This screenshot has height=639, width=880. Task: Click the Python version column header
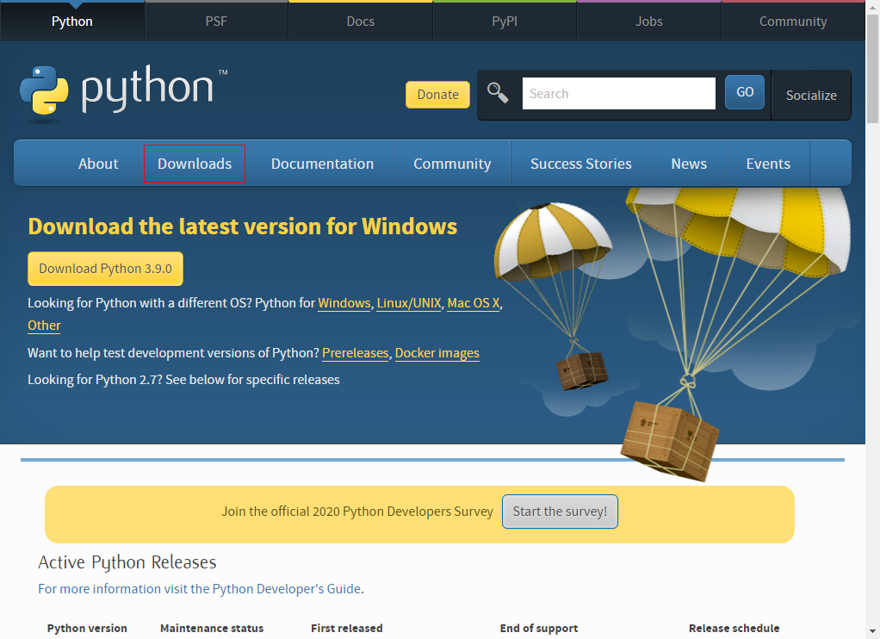click(87, 629)
